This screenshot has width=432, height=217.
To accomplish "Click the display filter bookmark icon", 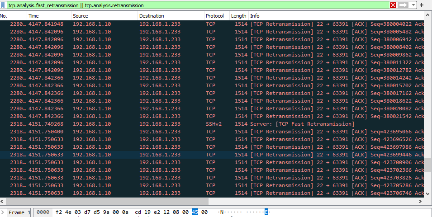I will click(x=3, y=5).
